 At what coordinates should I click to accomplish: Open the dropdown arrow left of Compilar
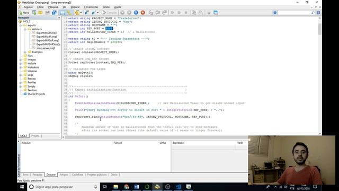97,13
